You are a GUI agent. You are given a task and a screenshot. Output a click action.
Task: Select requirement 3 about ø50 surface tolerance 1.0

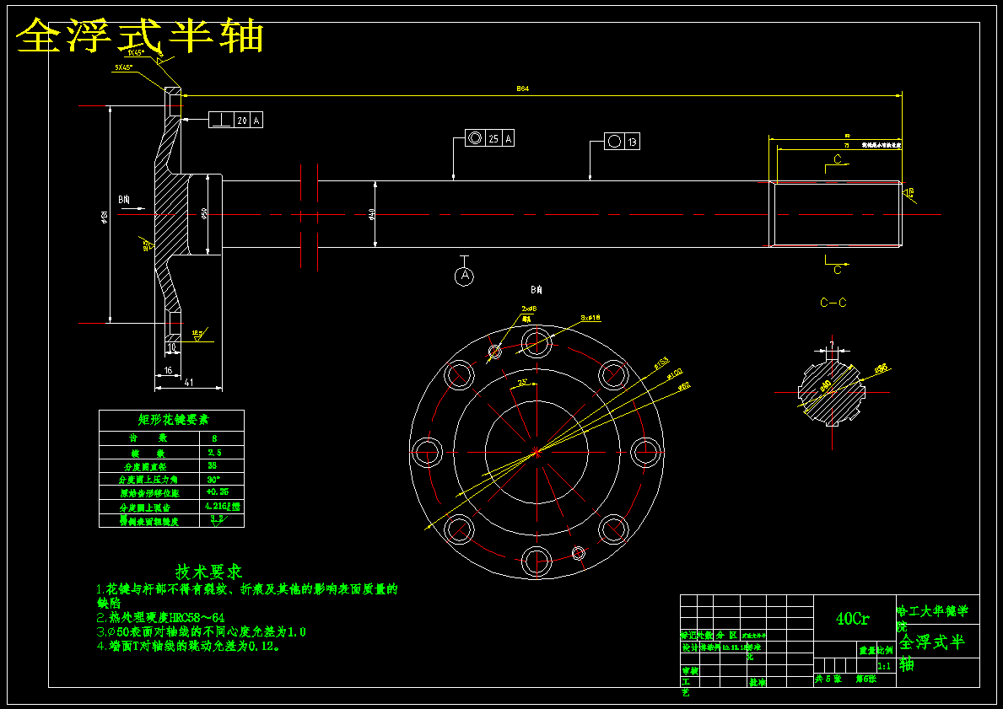pos(202,631)
